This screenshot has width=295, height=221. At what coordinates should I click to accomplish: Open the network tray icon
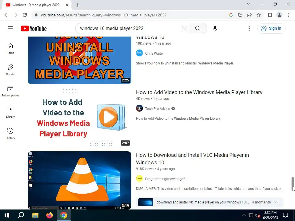pos(251,215)
